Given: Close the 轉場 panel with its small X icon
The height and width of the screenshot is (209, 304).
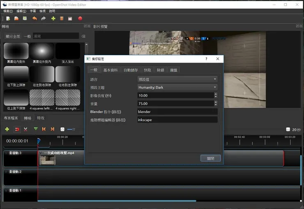Looking at the screenshot, I should tap(89, 26).
